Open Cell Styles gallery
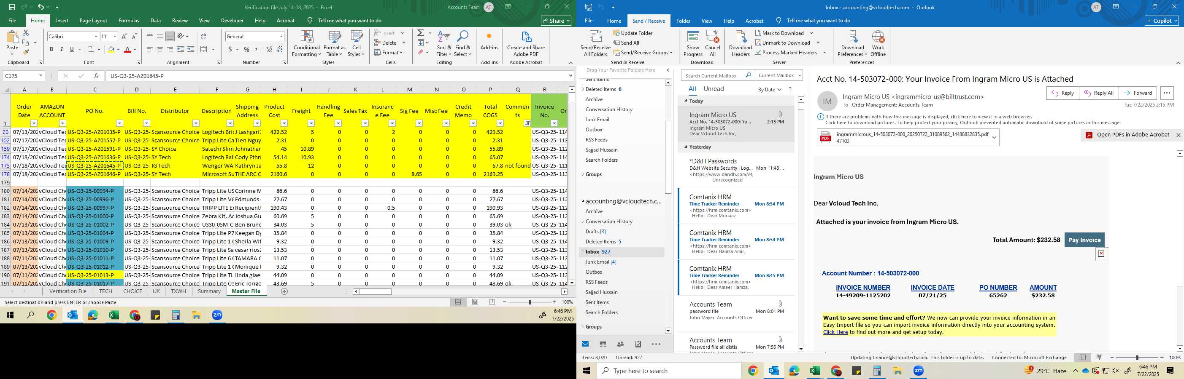This screenshot has height=379, width=1184. click(x=356, y=44)
